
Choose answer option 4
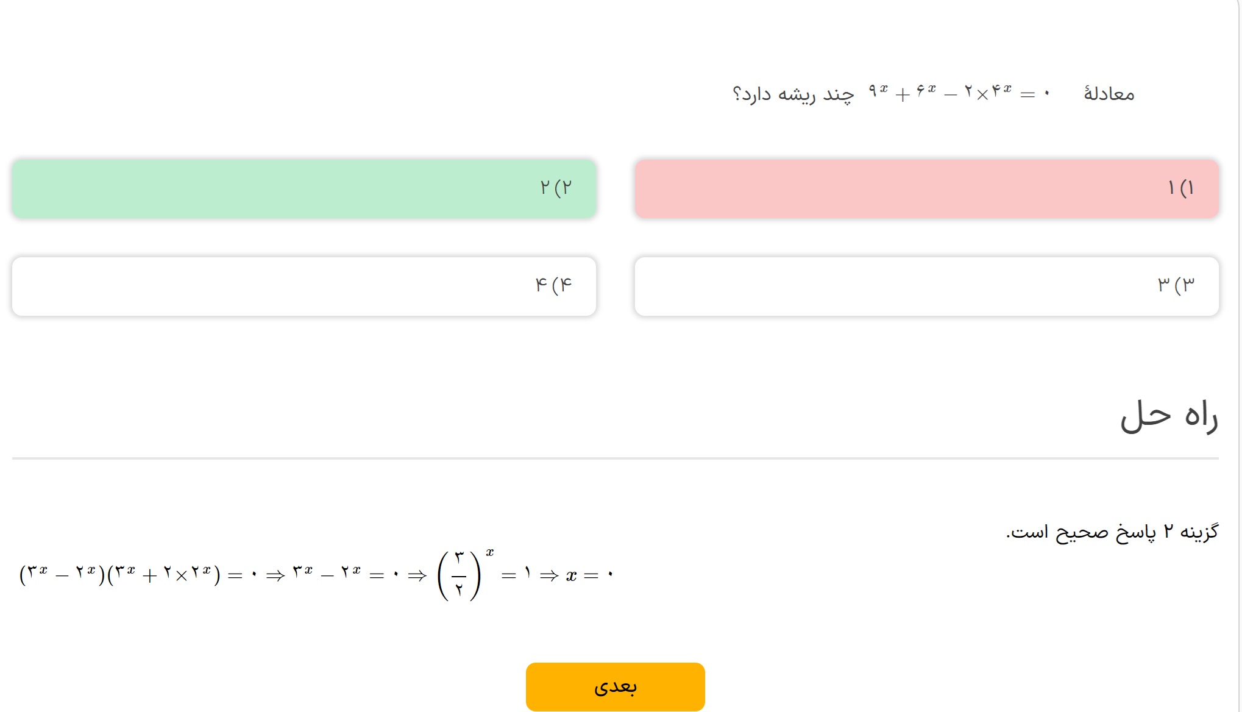point(303,286)
